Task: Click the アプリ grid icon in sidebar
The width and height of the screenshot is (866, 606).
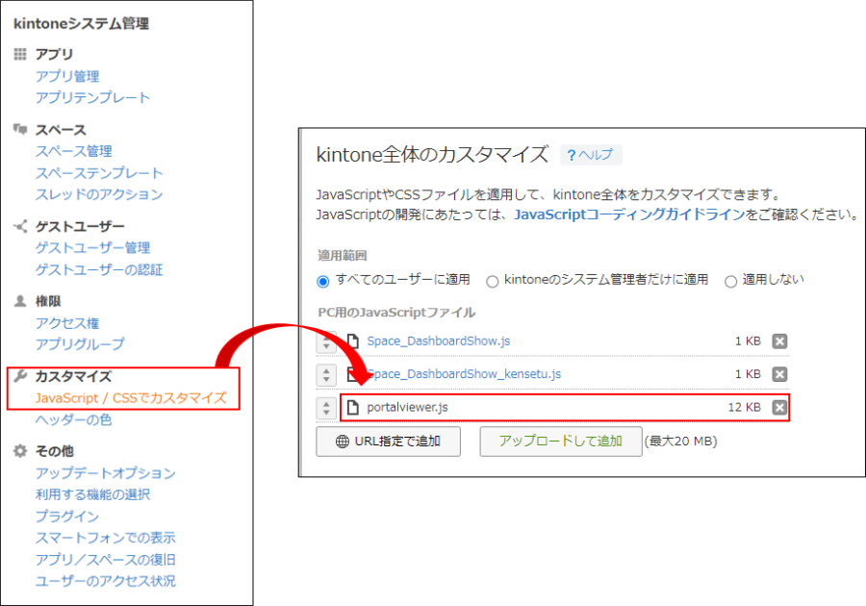Action: click(x=20, y=54)
